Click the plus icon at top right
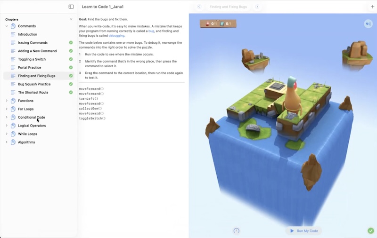 [372, 7]
